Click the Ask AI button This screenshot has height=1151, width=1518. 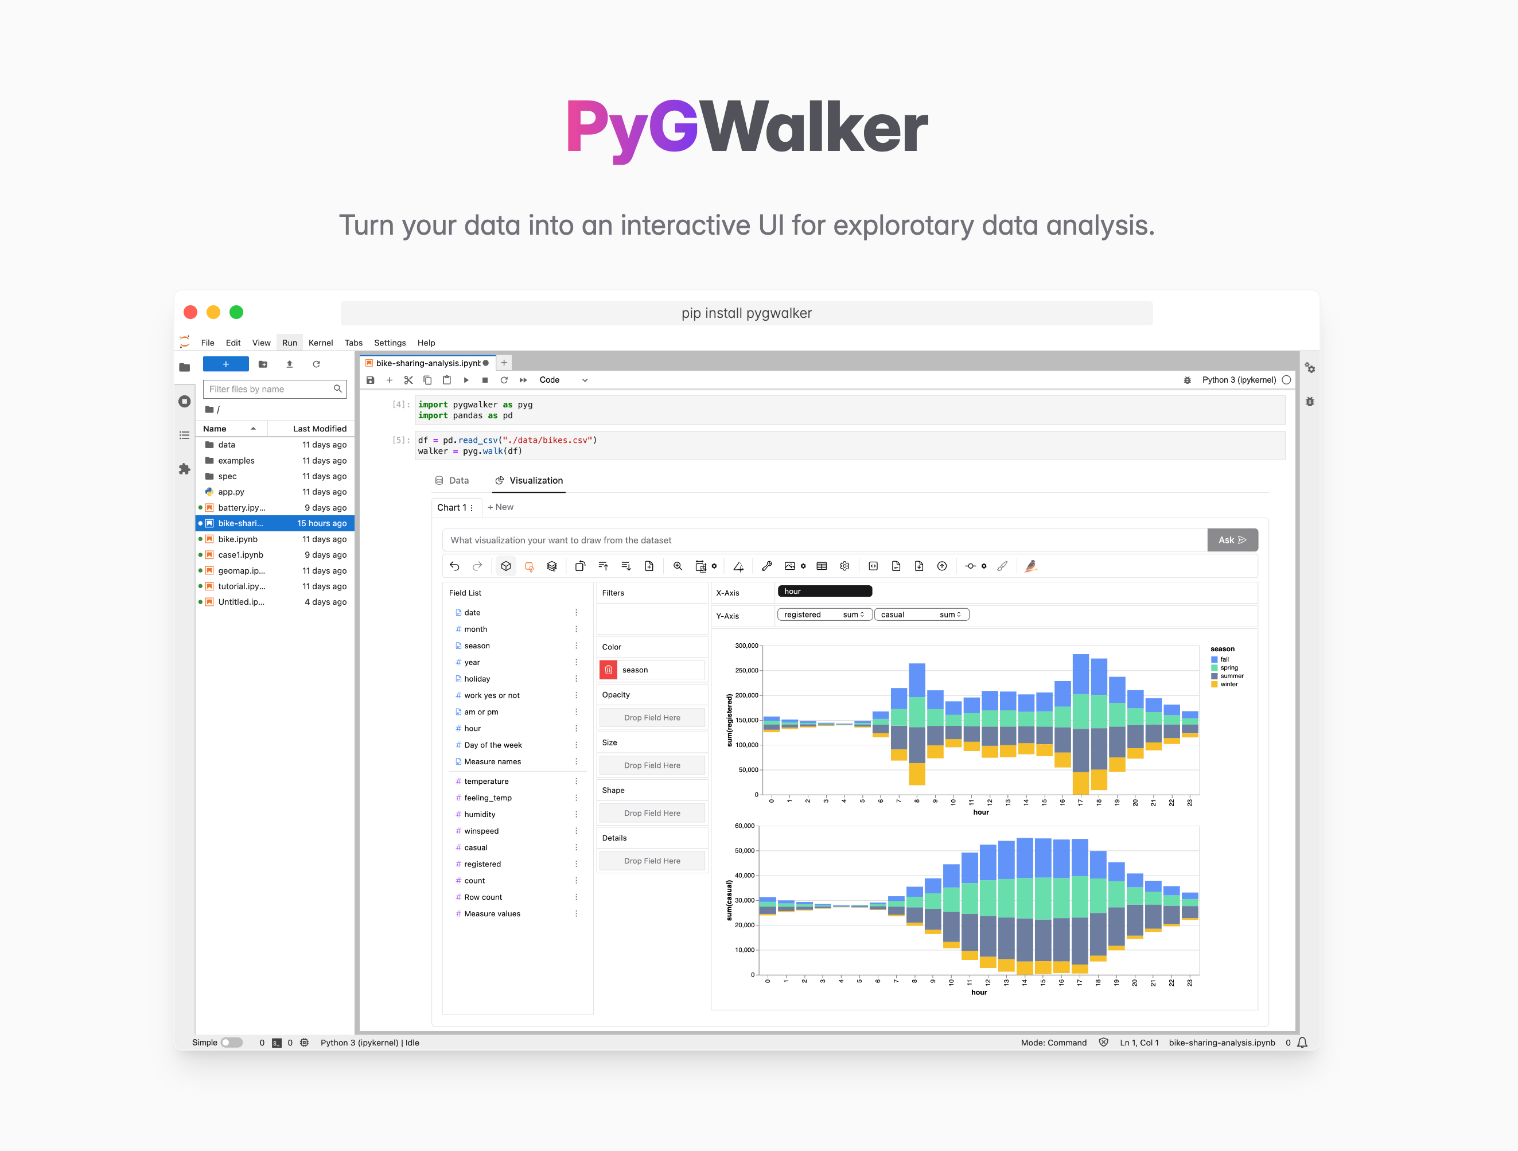point(1231,540)
